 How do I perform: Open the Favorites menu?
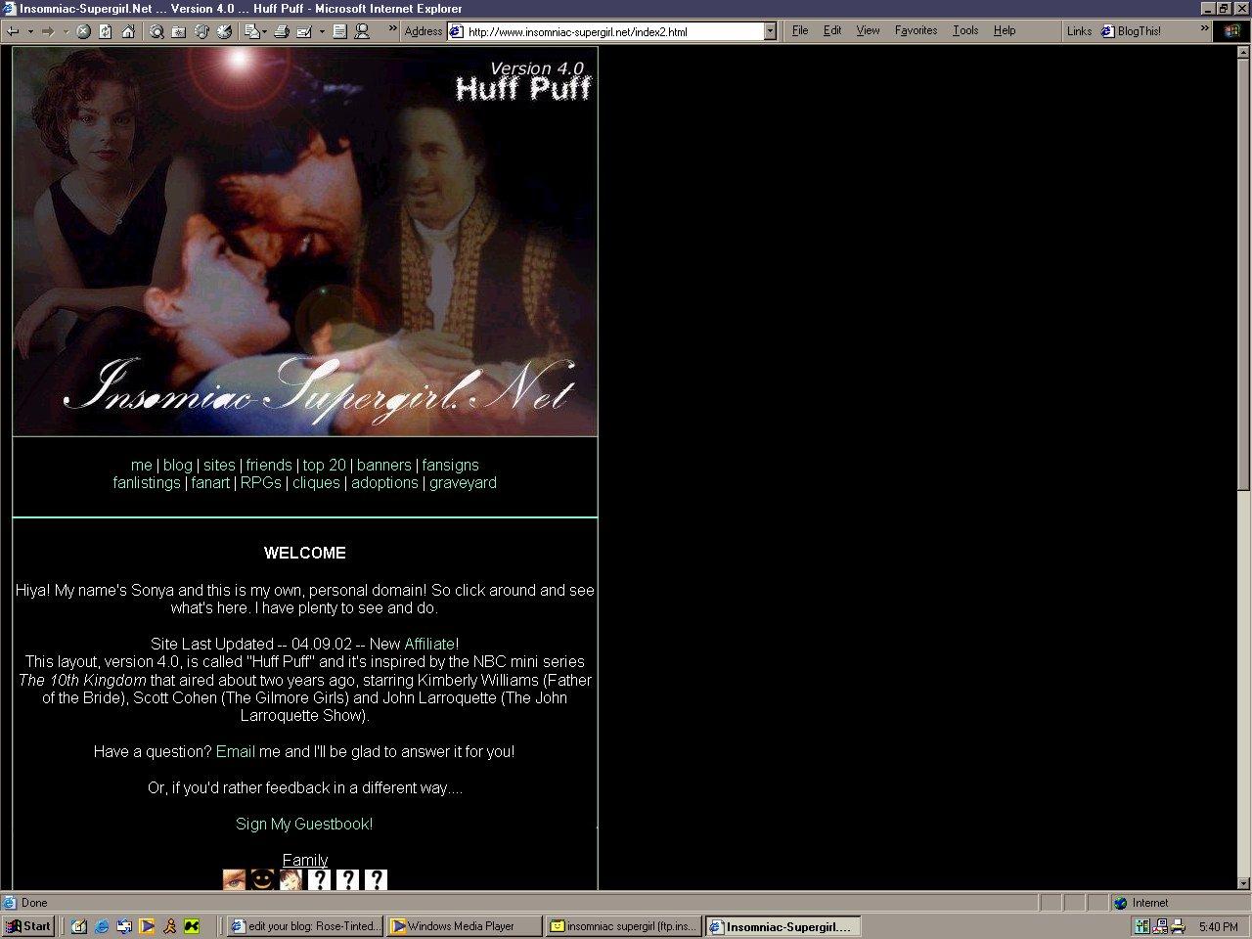click(x=916, y=30)
